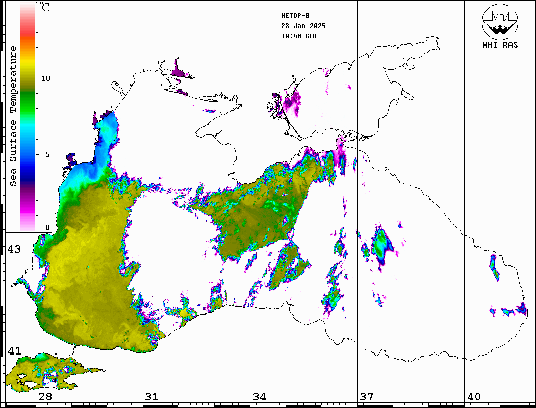Click latitude label '43'
This screenshot has height=408, width=536.
[x=14, y=249]
